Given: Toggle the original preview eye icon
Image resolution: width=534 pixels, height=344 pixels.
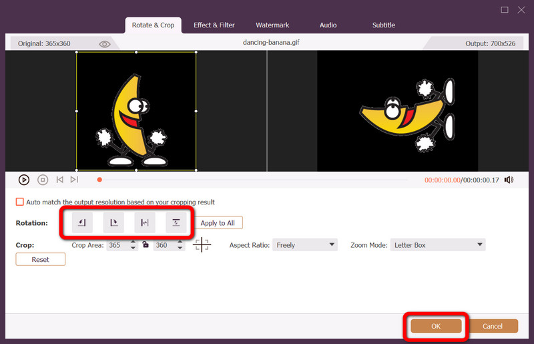Looking at the screenshot, I should 105,43.
